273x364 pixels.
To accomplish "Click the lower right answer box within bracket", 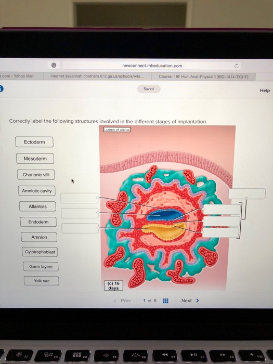I will 221,232.
